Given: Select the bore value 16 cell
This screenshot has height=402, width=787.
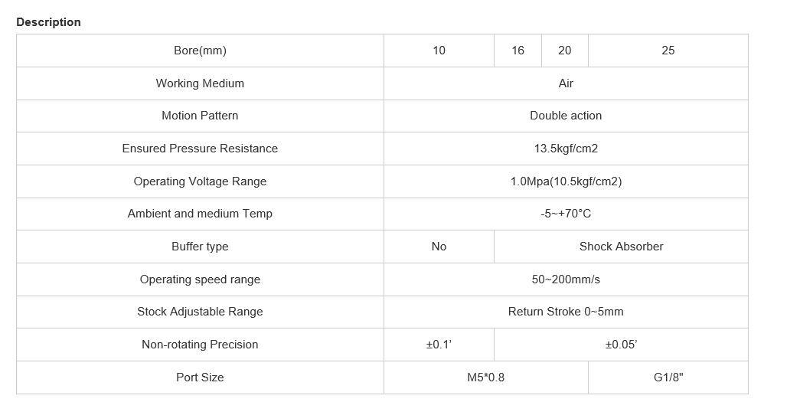Looking at the screenshot, I should [518, 51].
